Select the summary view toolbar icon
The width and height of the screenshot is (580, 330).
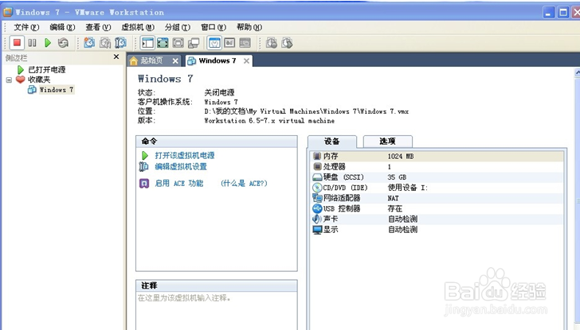(214, 43)
